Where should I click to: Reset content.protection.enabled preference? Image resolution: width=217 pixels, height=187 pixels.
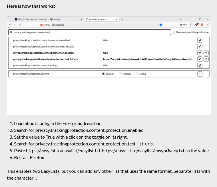coord(206,53)
